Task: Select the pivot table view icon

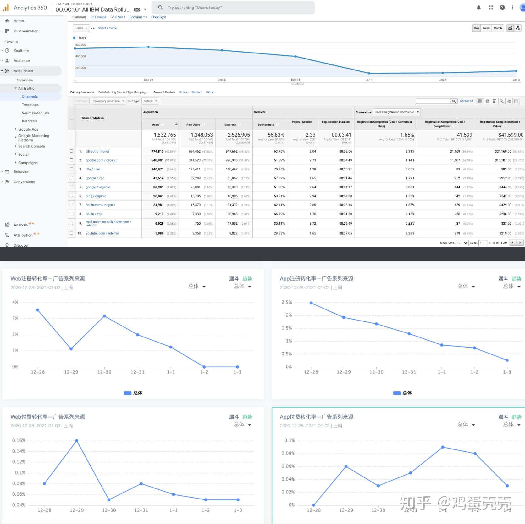Action: (x=516, y=101)
